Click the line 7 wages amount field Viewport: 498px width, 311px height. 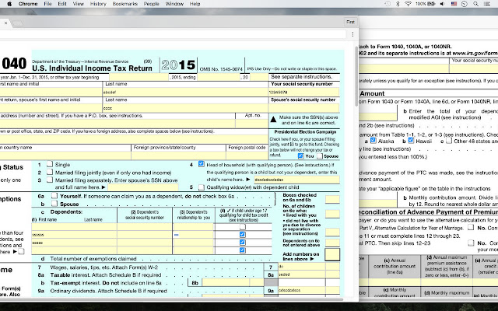pos(301,267)
